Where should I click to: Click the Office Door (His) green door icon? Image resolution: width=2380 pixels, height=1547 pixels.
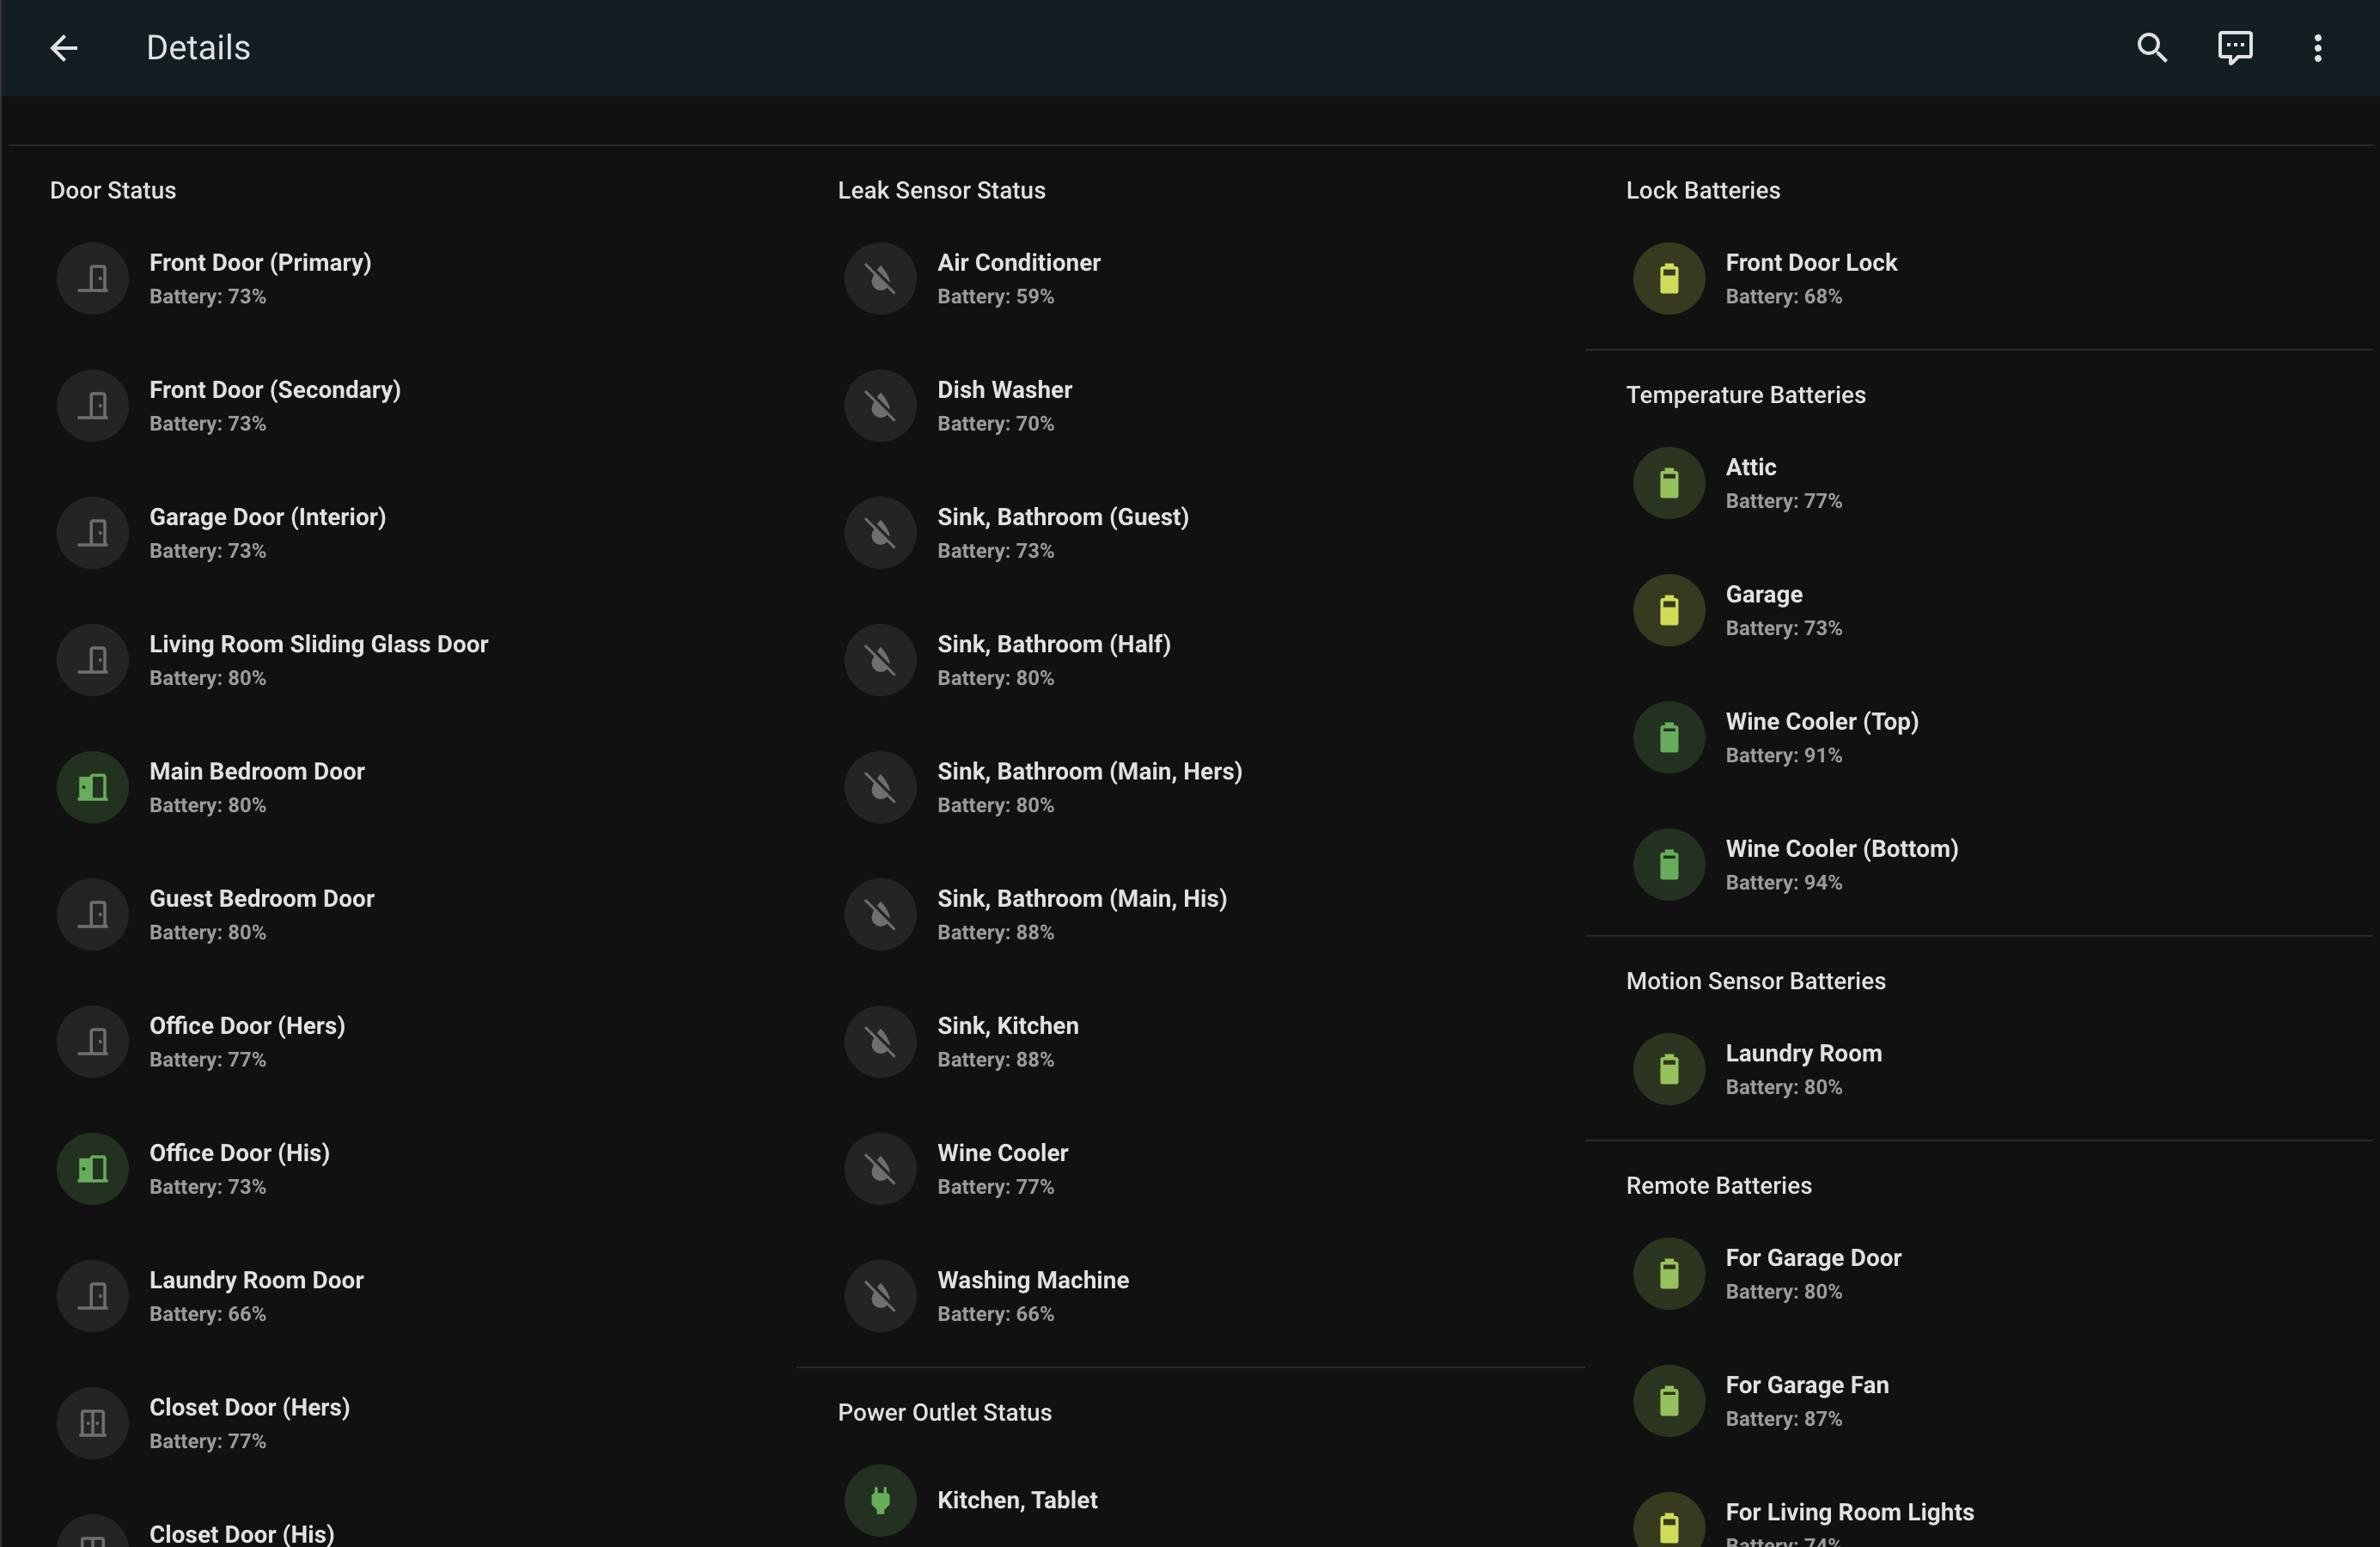coord(92,1169)
